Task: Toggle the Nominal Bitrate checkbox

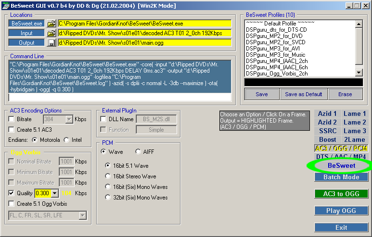Action: coord(12,162)
